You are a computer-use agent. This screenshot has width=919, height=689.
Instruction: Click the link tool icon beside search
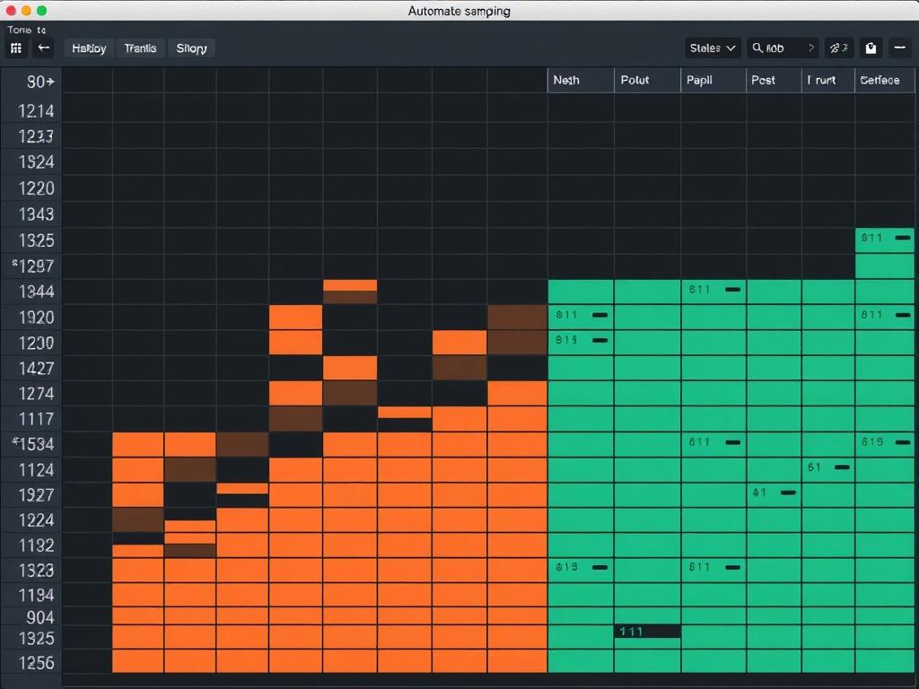(838, 48)
